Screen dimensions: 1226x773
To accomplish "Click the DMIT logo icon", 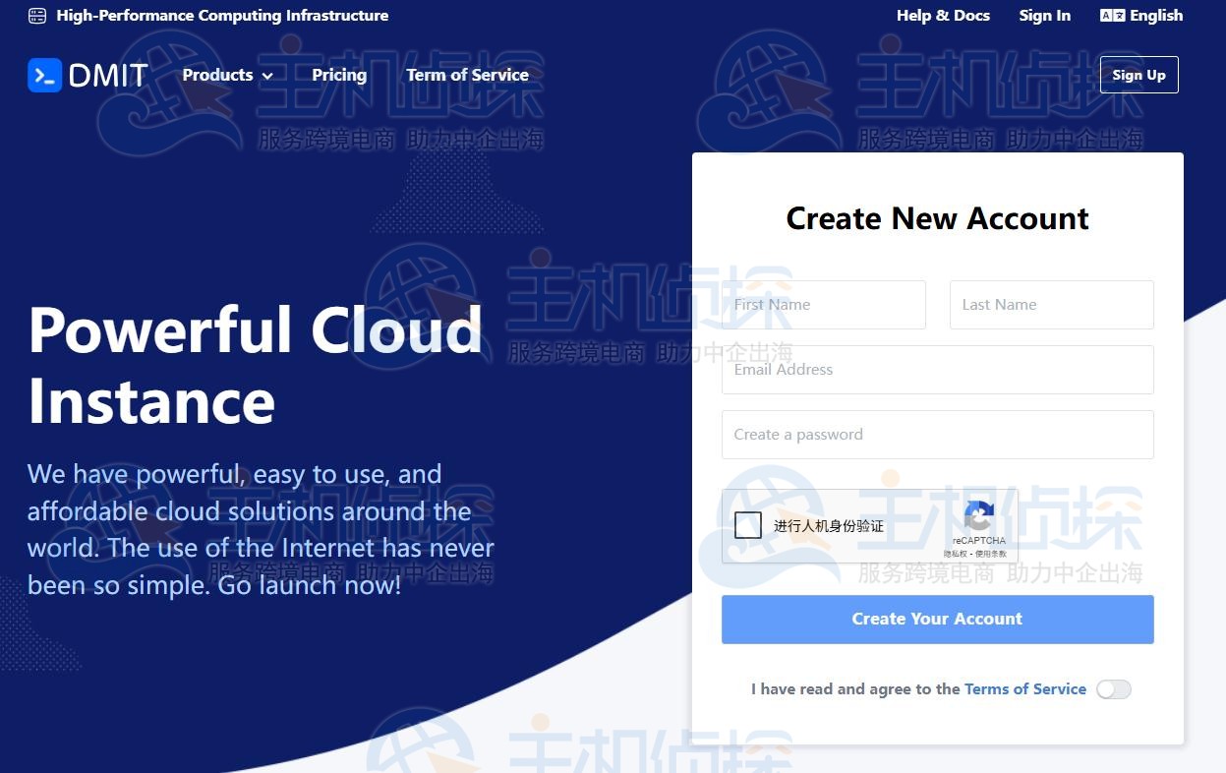I will [45, 75].
